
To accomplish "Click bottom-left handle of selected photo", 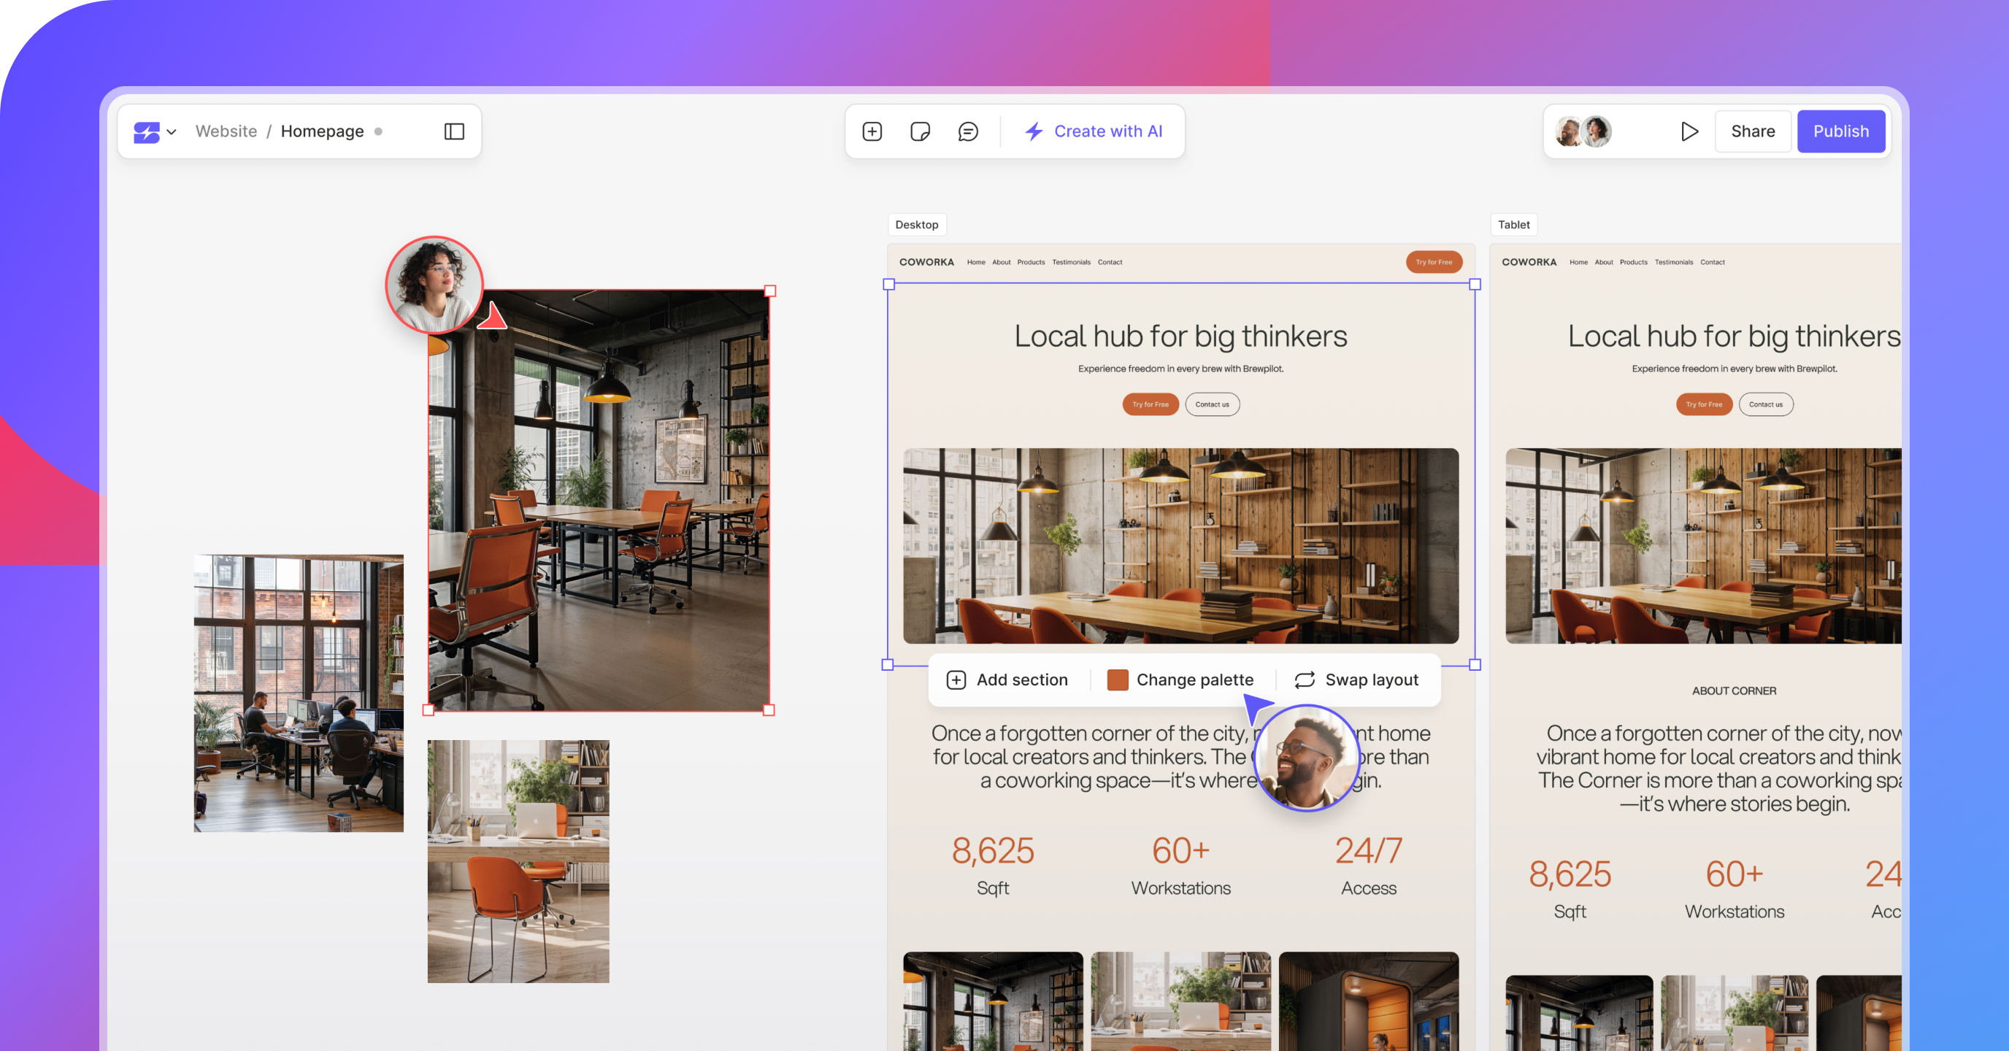I will [429, 710].
